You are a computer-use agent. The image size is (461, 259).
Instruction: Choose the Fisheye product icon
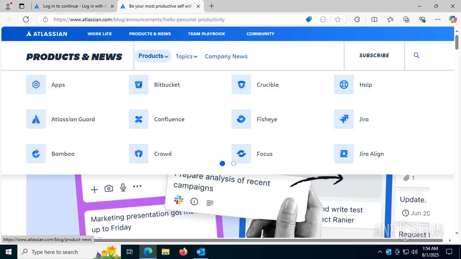click(241, 119)
